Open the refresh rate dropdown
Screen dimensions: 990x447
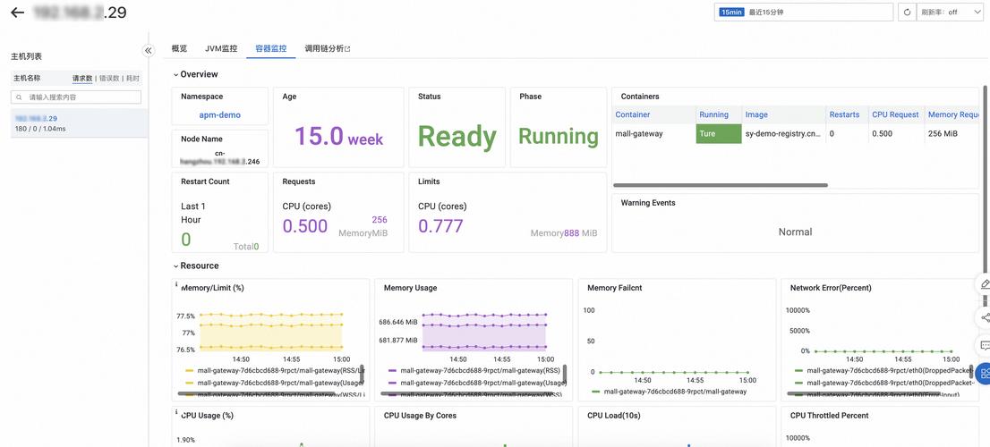(x=952, y=13)
